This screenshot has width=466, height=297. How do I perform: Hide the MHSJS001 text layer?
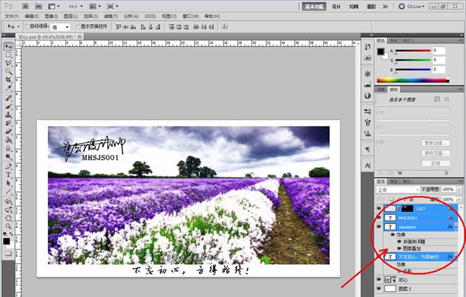[379, 218]
